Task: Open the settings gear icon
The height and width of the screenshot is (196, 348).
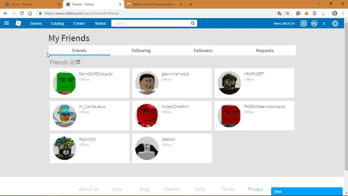Action: tap(335, 23)
